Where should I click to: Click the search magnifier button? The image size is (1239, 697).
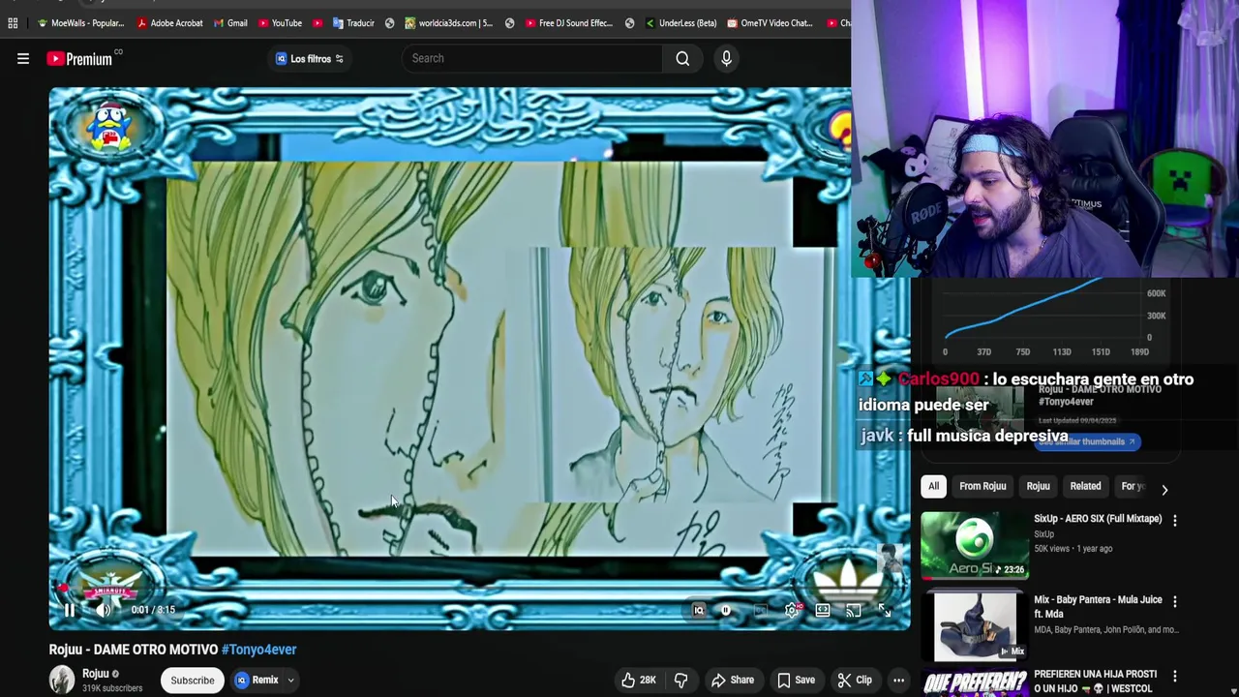coord(682,58)
